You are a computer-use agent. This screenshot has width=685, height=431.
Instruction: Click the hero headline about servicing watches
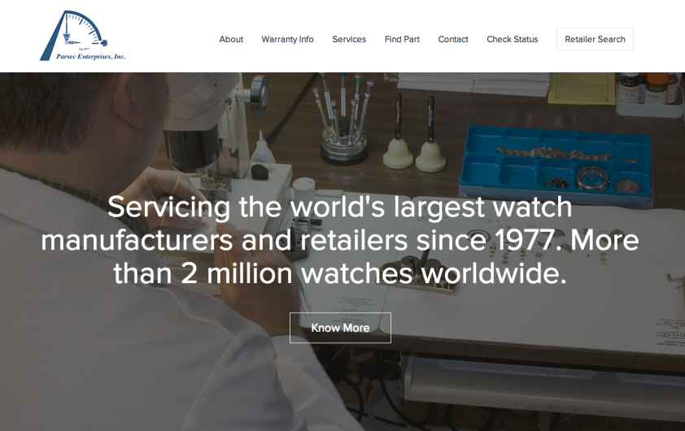pos(340,240)
